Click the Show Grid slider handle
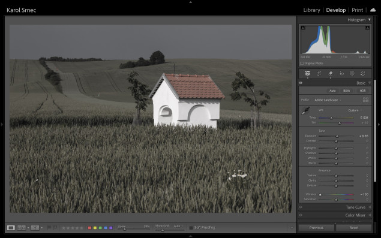 tap(163, 230)
